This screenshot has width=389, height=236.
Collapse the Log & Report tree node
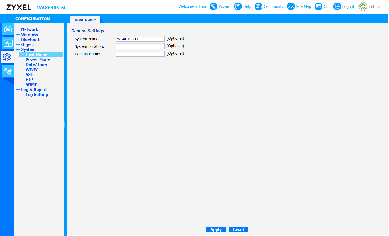pos(18,90)
